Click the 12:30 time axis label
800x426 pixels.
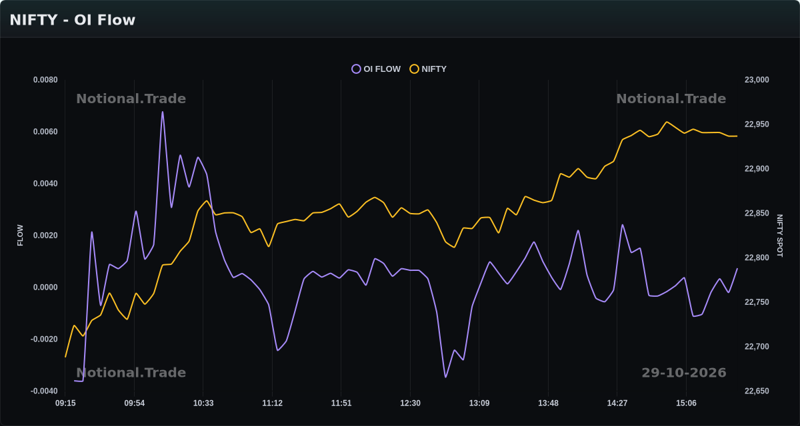(410, 403)
